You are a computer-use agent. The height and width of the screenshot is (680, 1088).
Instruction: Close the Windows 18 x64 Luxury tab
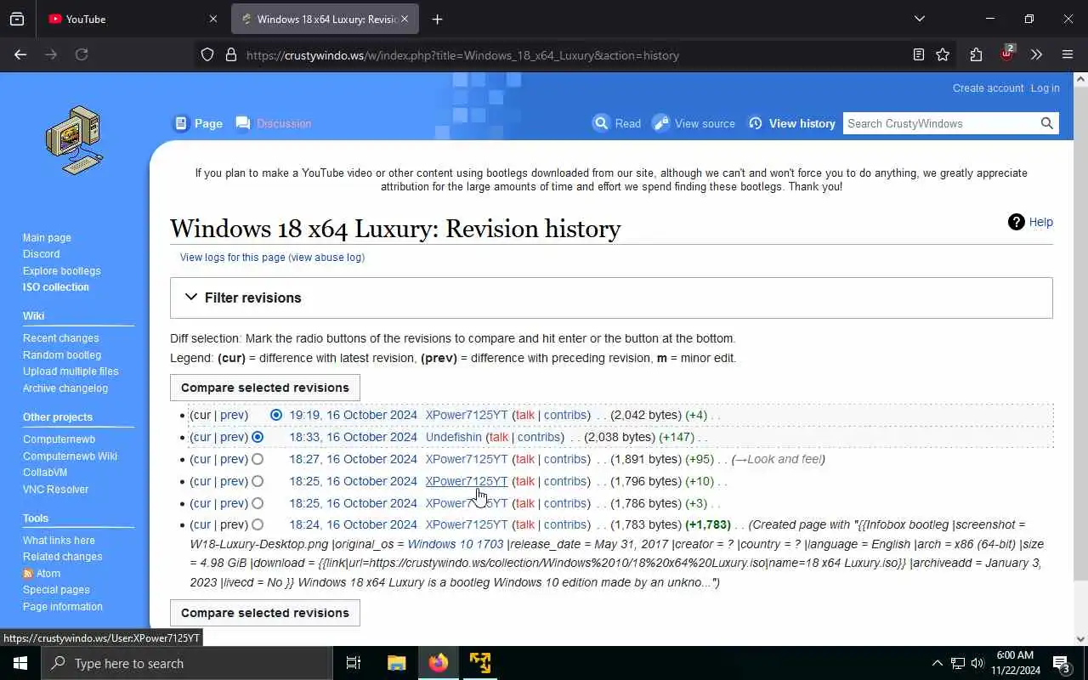(x=405, y=19)
